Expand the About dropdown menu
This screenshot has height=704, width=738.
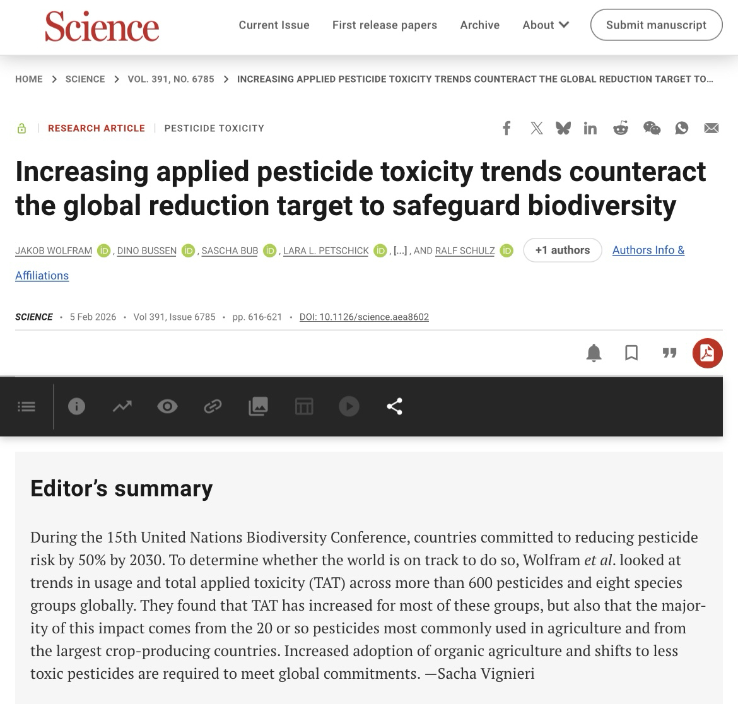tap(546, 25)
